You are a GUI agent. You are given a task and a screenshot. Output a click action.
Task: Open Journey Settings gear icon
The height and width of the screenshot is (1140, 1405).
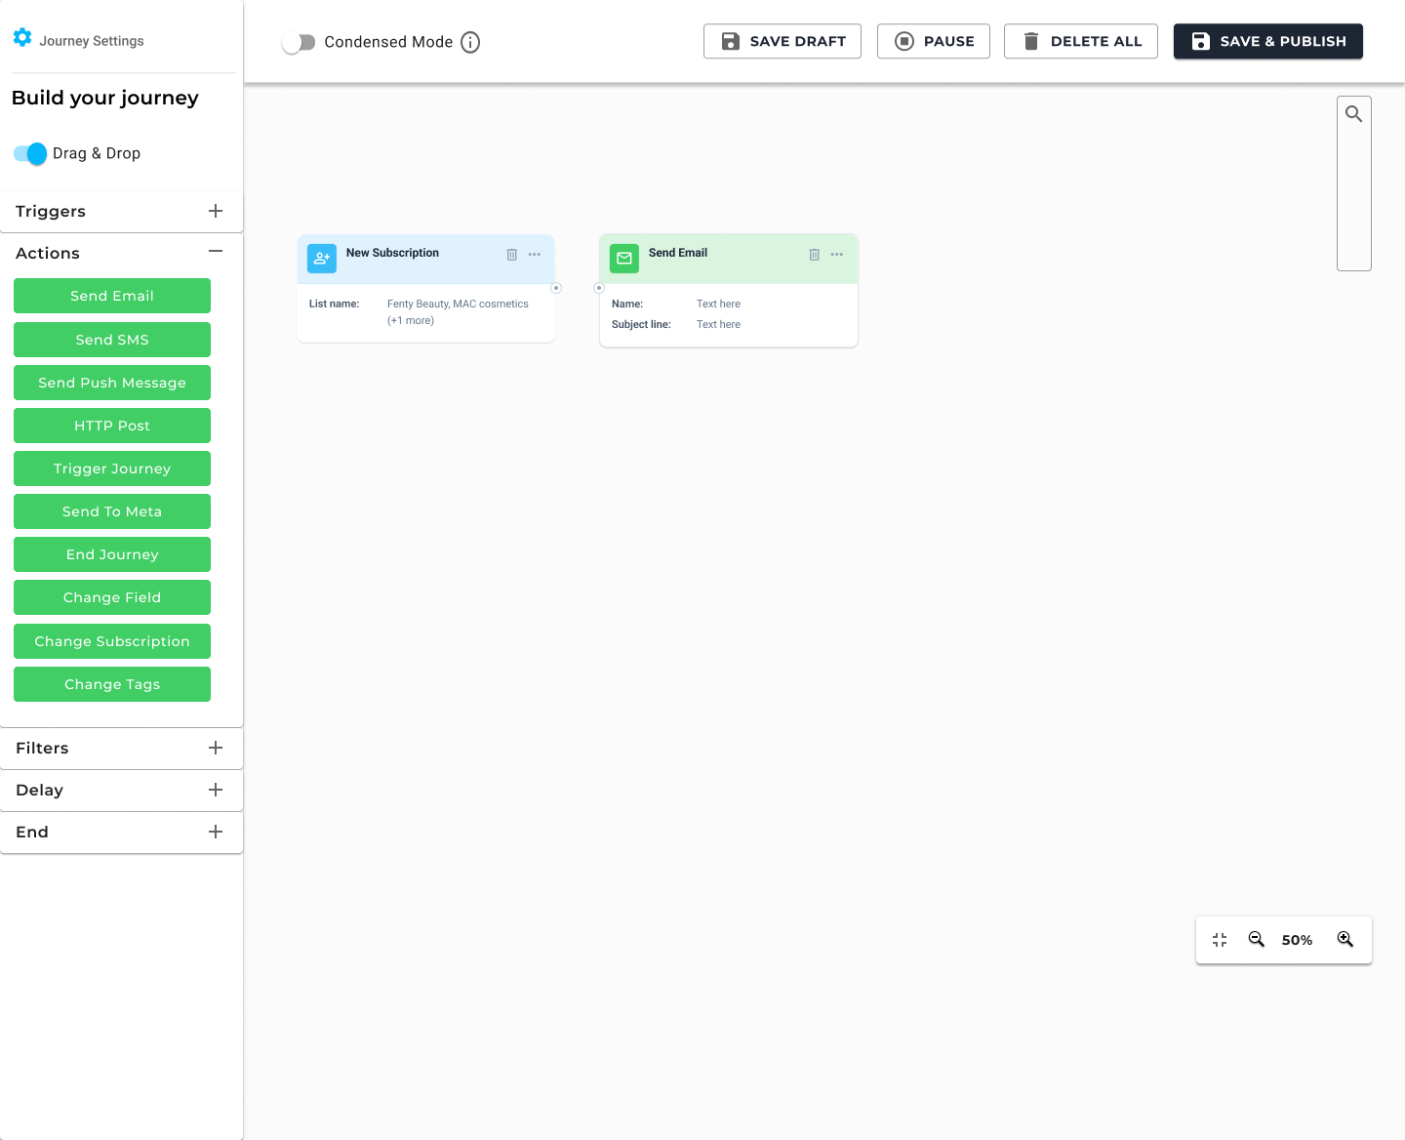pos(22,38)
